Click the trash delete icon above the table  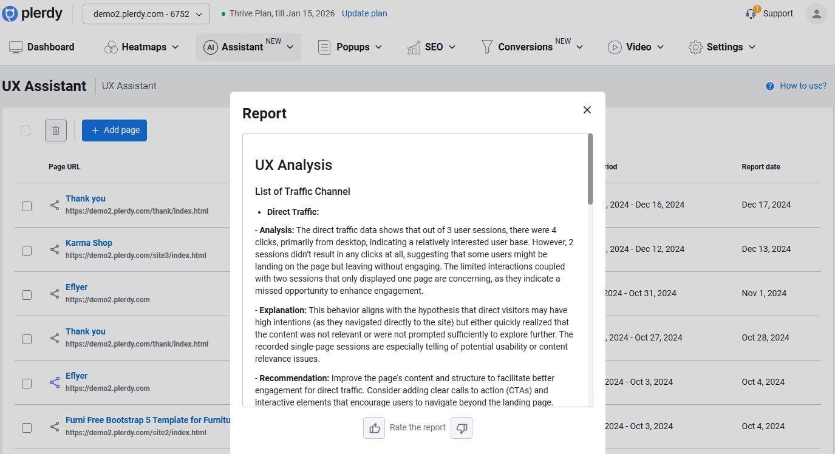pyautogui.click(x=56, y=130)
